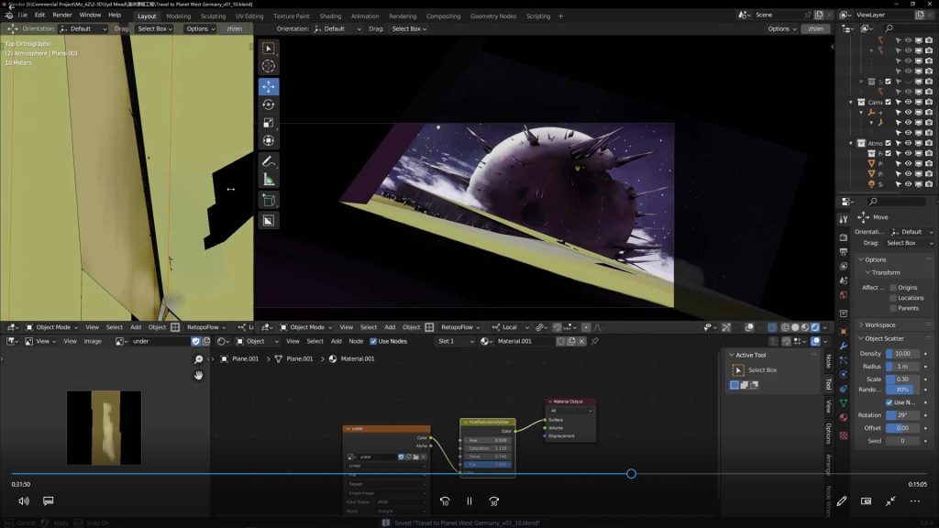Adjust the Density slider value
Image resolution: width=939 pixels, height=528 pixels.
coord(902,354)
